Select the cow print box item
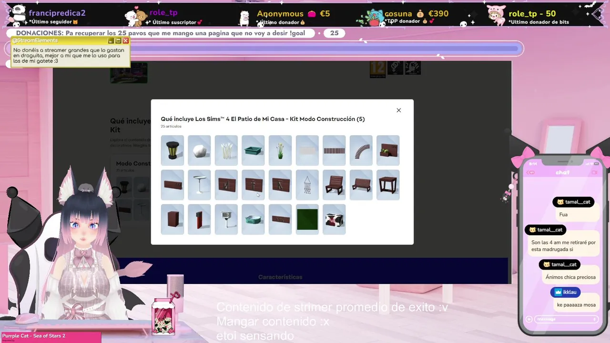 coord(334,219)
